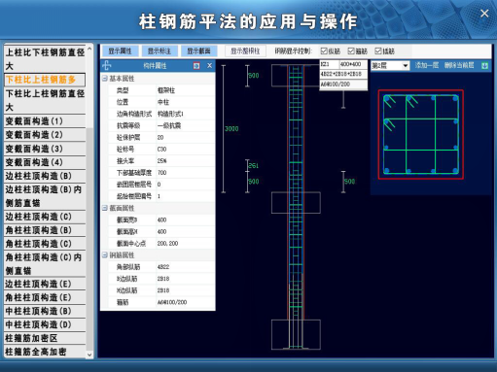The width and height of the screenshot is (497, 372).
Task: Collapse the 基本属性 group
Action: tap(105, 79)
